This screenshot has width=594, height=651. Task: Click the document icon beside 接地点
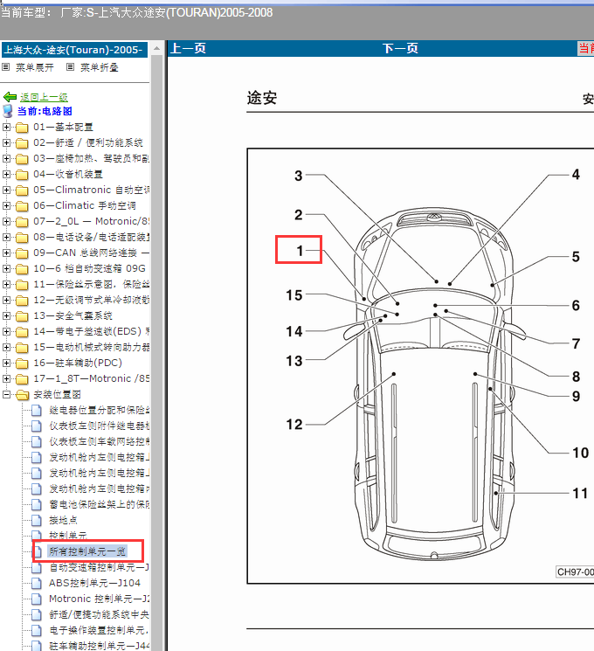click(x=37, y=520)
